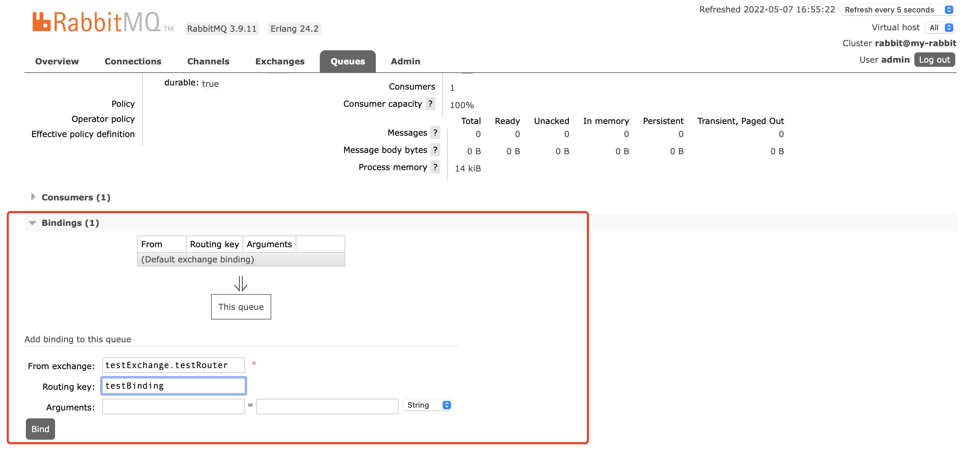Click help icon beside Process memory
Viewport: 979px width, 449px height.
pos(435,167)
